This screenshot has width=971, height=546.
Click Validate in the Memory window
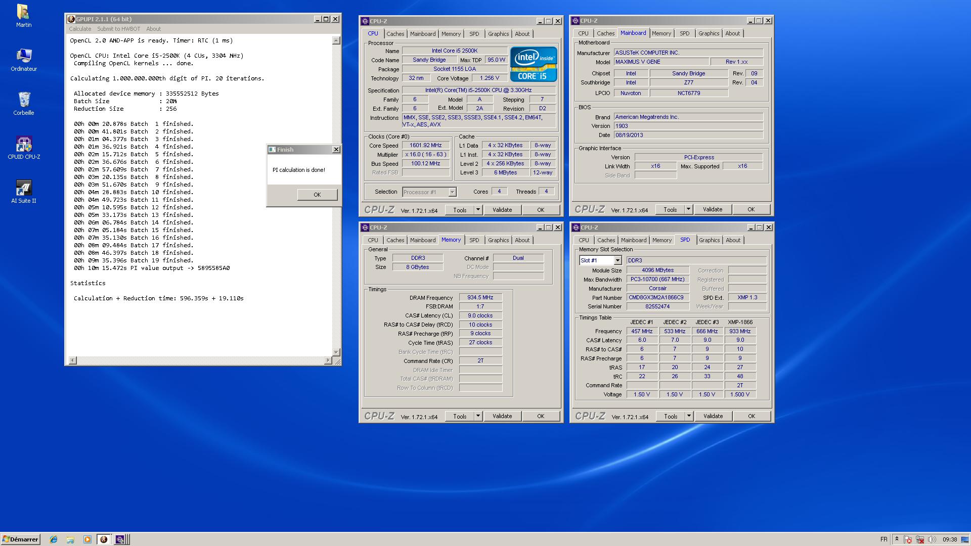tap(502, 416)
